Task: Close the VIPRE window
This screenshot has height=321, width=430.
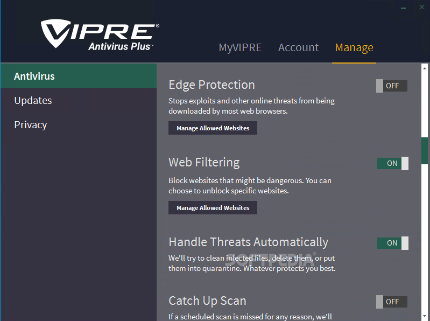Action: pyautogui.click(x=422, y=8)
